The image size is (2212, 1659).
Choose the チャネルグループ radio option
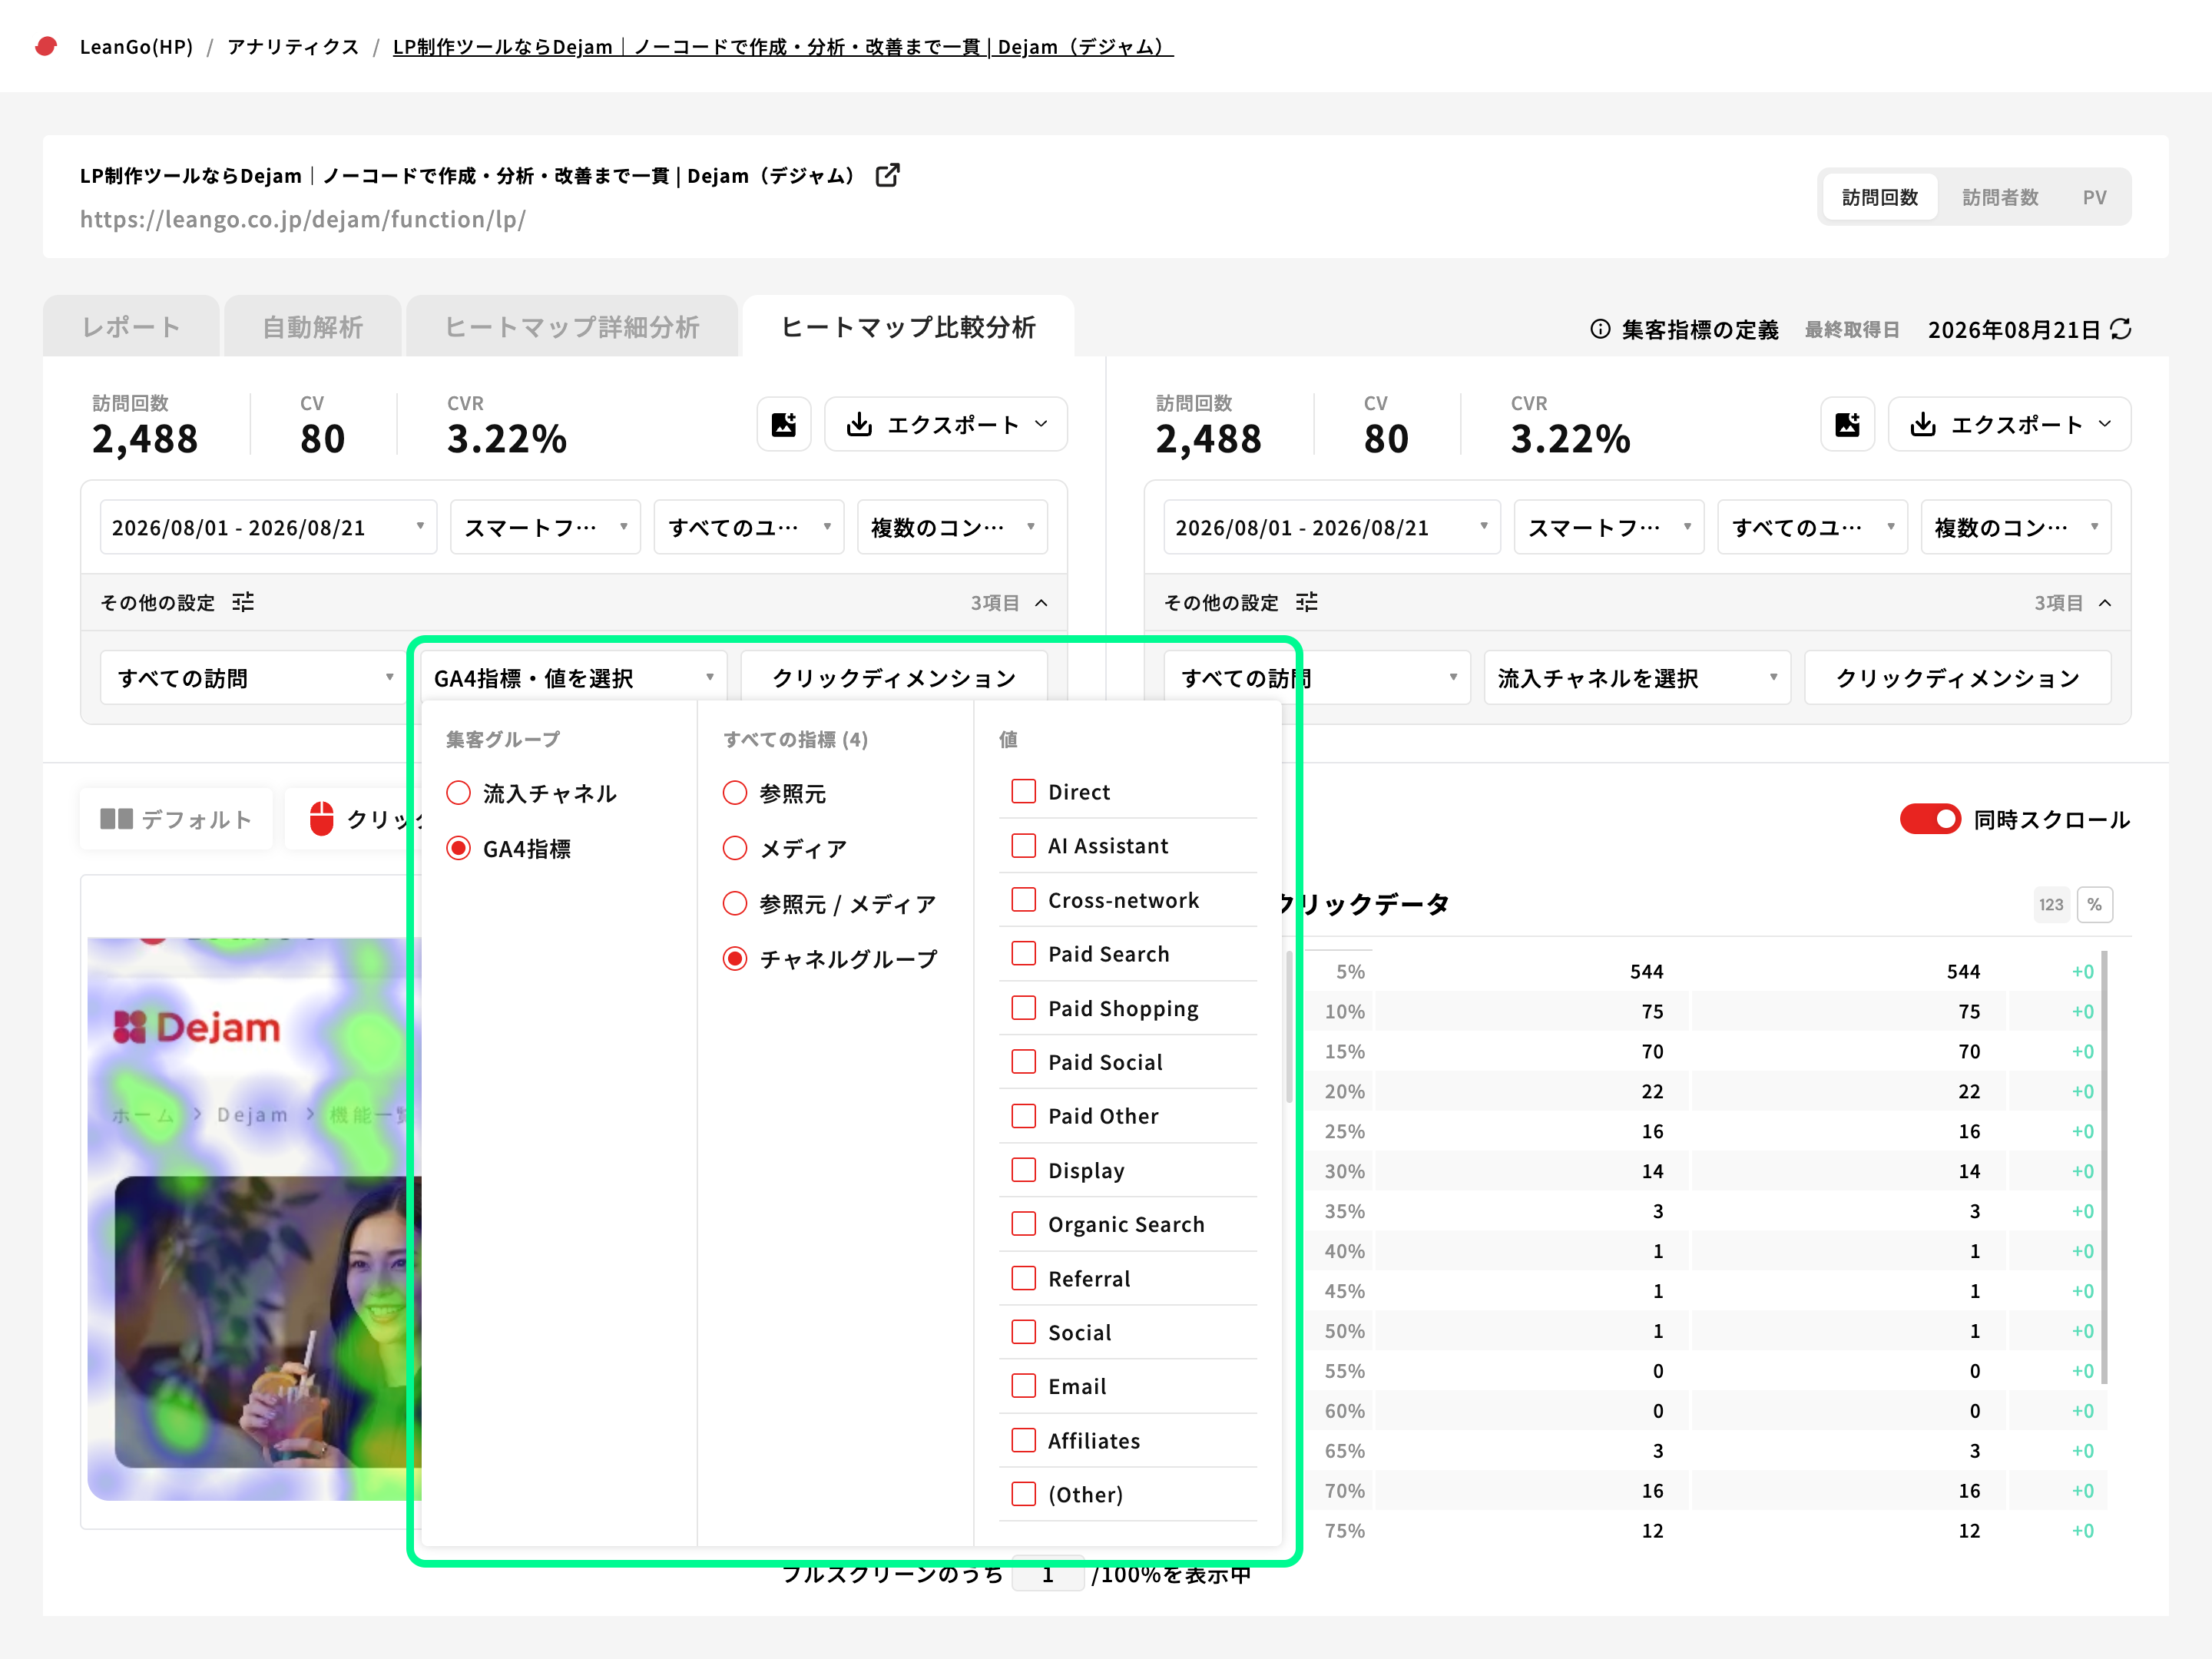tap(735, 958)
